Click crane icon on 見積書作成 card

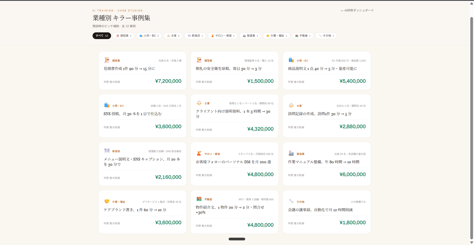[x=107, y=60]
